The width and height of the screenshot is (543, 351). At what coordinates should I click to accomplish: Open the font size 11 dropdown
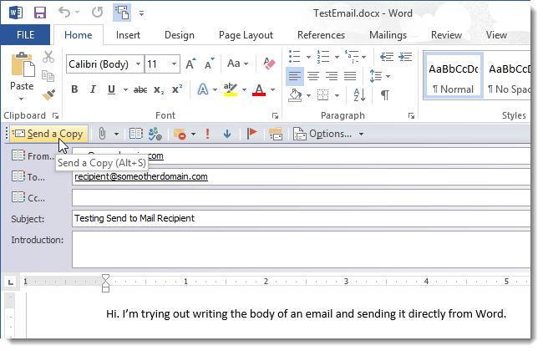click(x=174, y=64)
